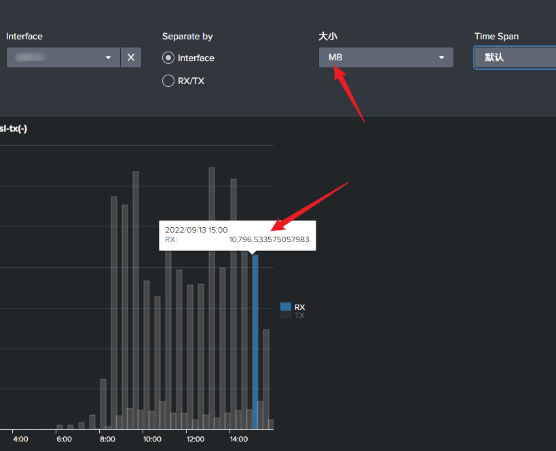The image size is (556, 451).
Task: Click the Separate by label
Action: coord(187,37)
